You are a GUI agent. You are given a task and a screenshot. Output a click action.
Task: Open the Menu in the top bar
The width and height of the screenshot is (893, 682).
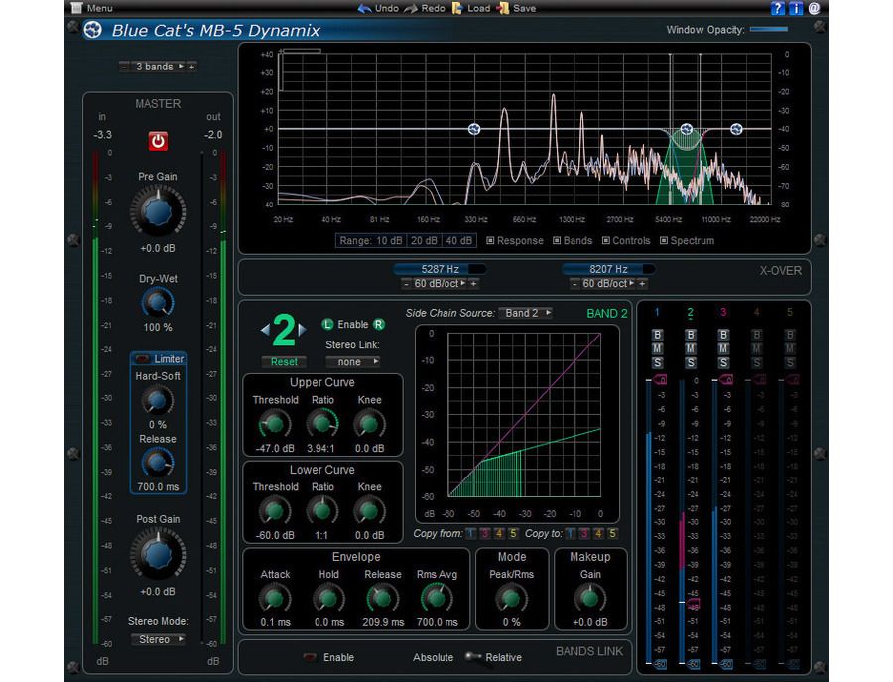[x=91, y=8]
